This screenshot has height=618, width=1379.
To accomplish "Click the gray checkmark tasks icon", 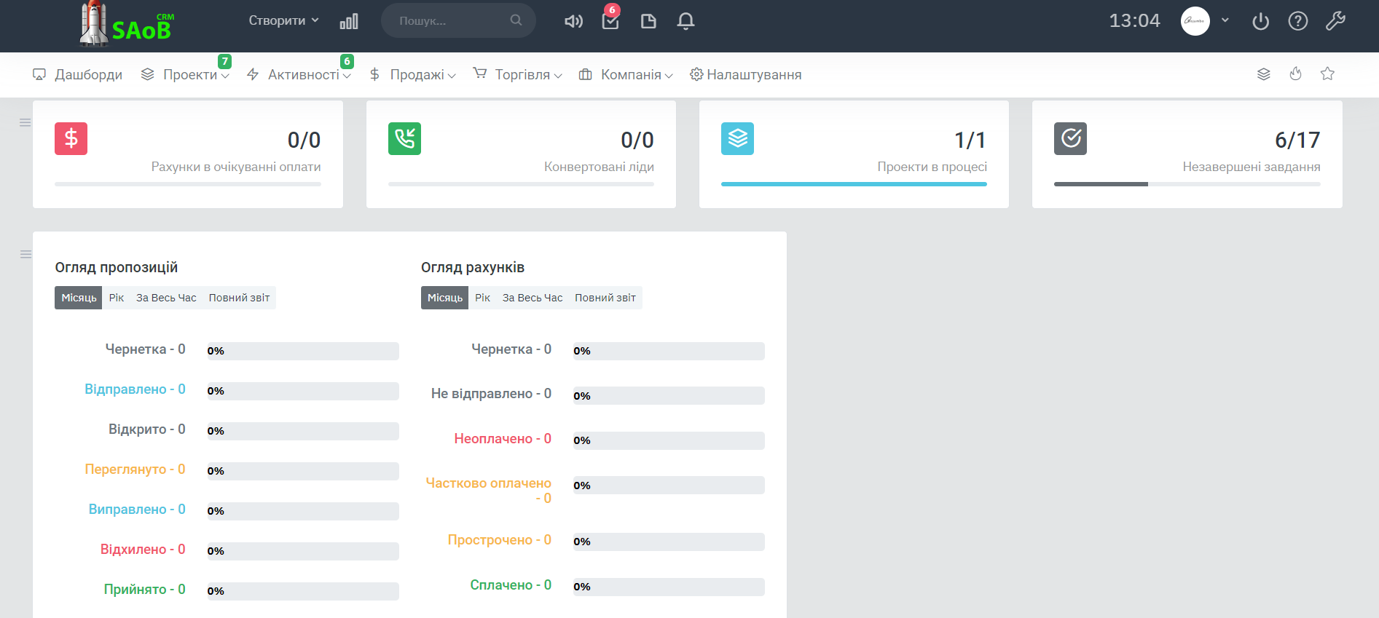I will pyautogui.click(x=1070, y=138).
